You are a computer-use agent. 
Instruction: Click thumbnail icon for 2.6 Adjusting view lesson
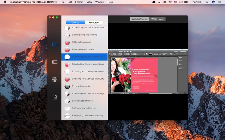(x=67, y=64)
